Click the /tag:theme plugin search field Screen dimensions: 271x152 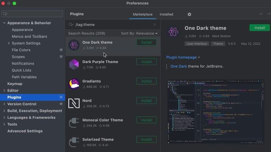113,24
